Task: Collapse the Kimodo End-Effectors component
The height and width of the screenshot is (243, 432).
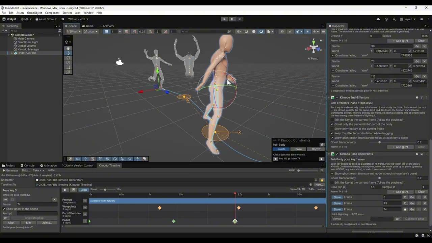Action: (329, 98)
